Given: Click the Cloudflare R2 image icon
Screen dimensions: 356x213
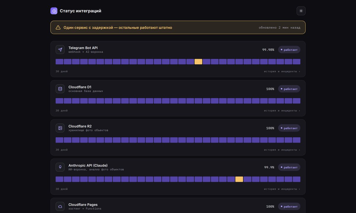Looking at the screenshot, I should [x=60, y=128].
